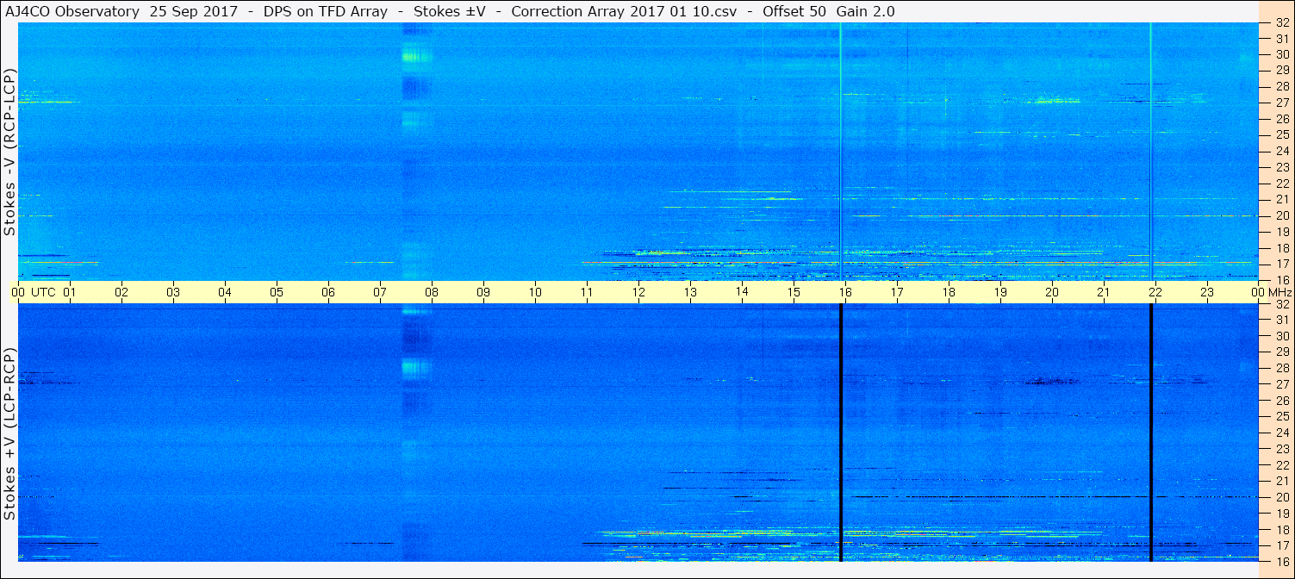Select the 08 hour mark on time axis
This screenshot has width=1295, height=579.
point(432,292)
